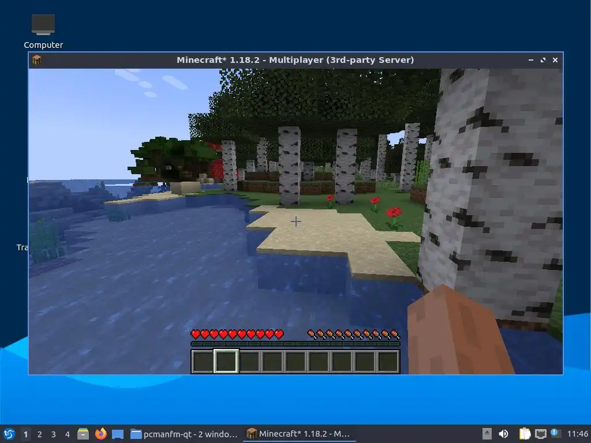Switch to workspace 3 in the pager
This screenshot has height=443, width=591.
click(x=54, y=434)
